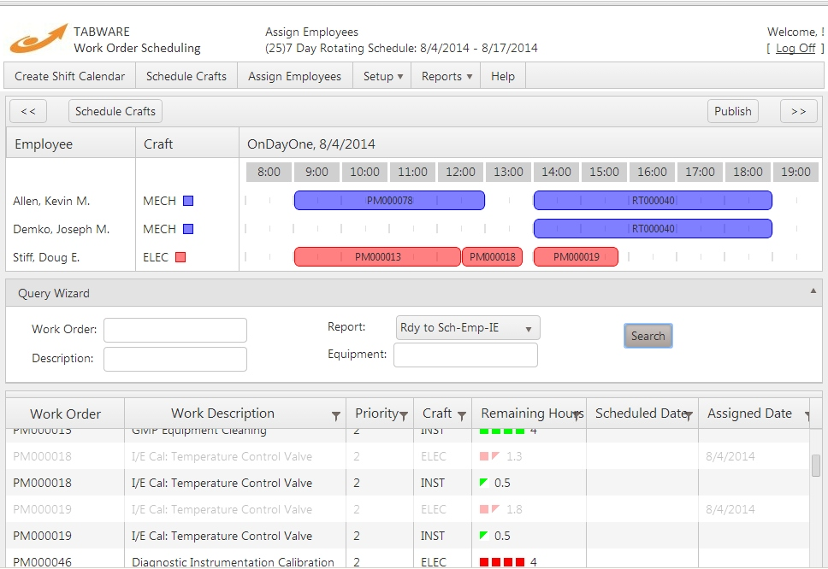Screen dimensions: 828x569
Task: Click inside the Work Order input field
Action: (174, 330)
